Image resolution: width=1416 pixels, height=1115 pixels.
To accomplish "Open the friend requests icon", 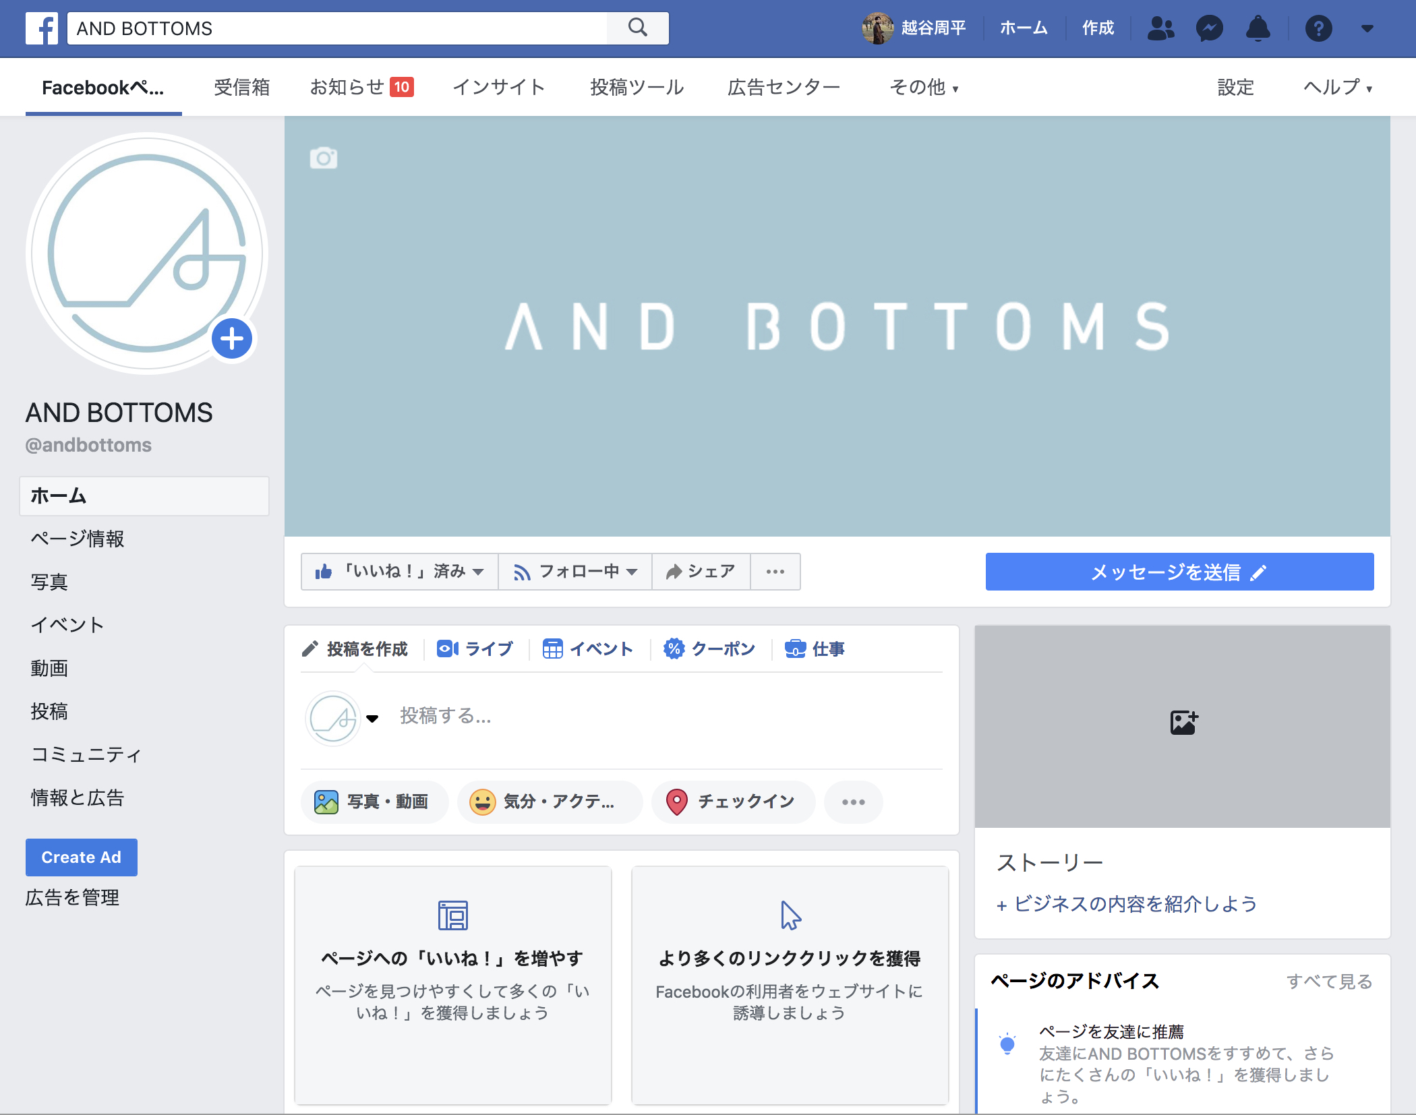I will coord(1160,28).
